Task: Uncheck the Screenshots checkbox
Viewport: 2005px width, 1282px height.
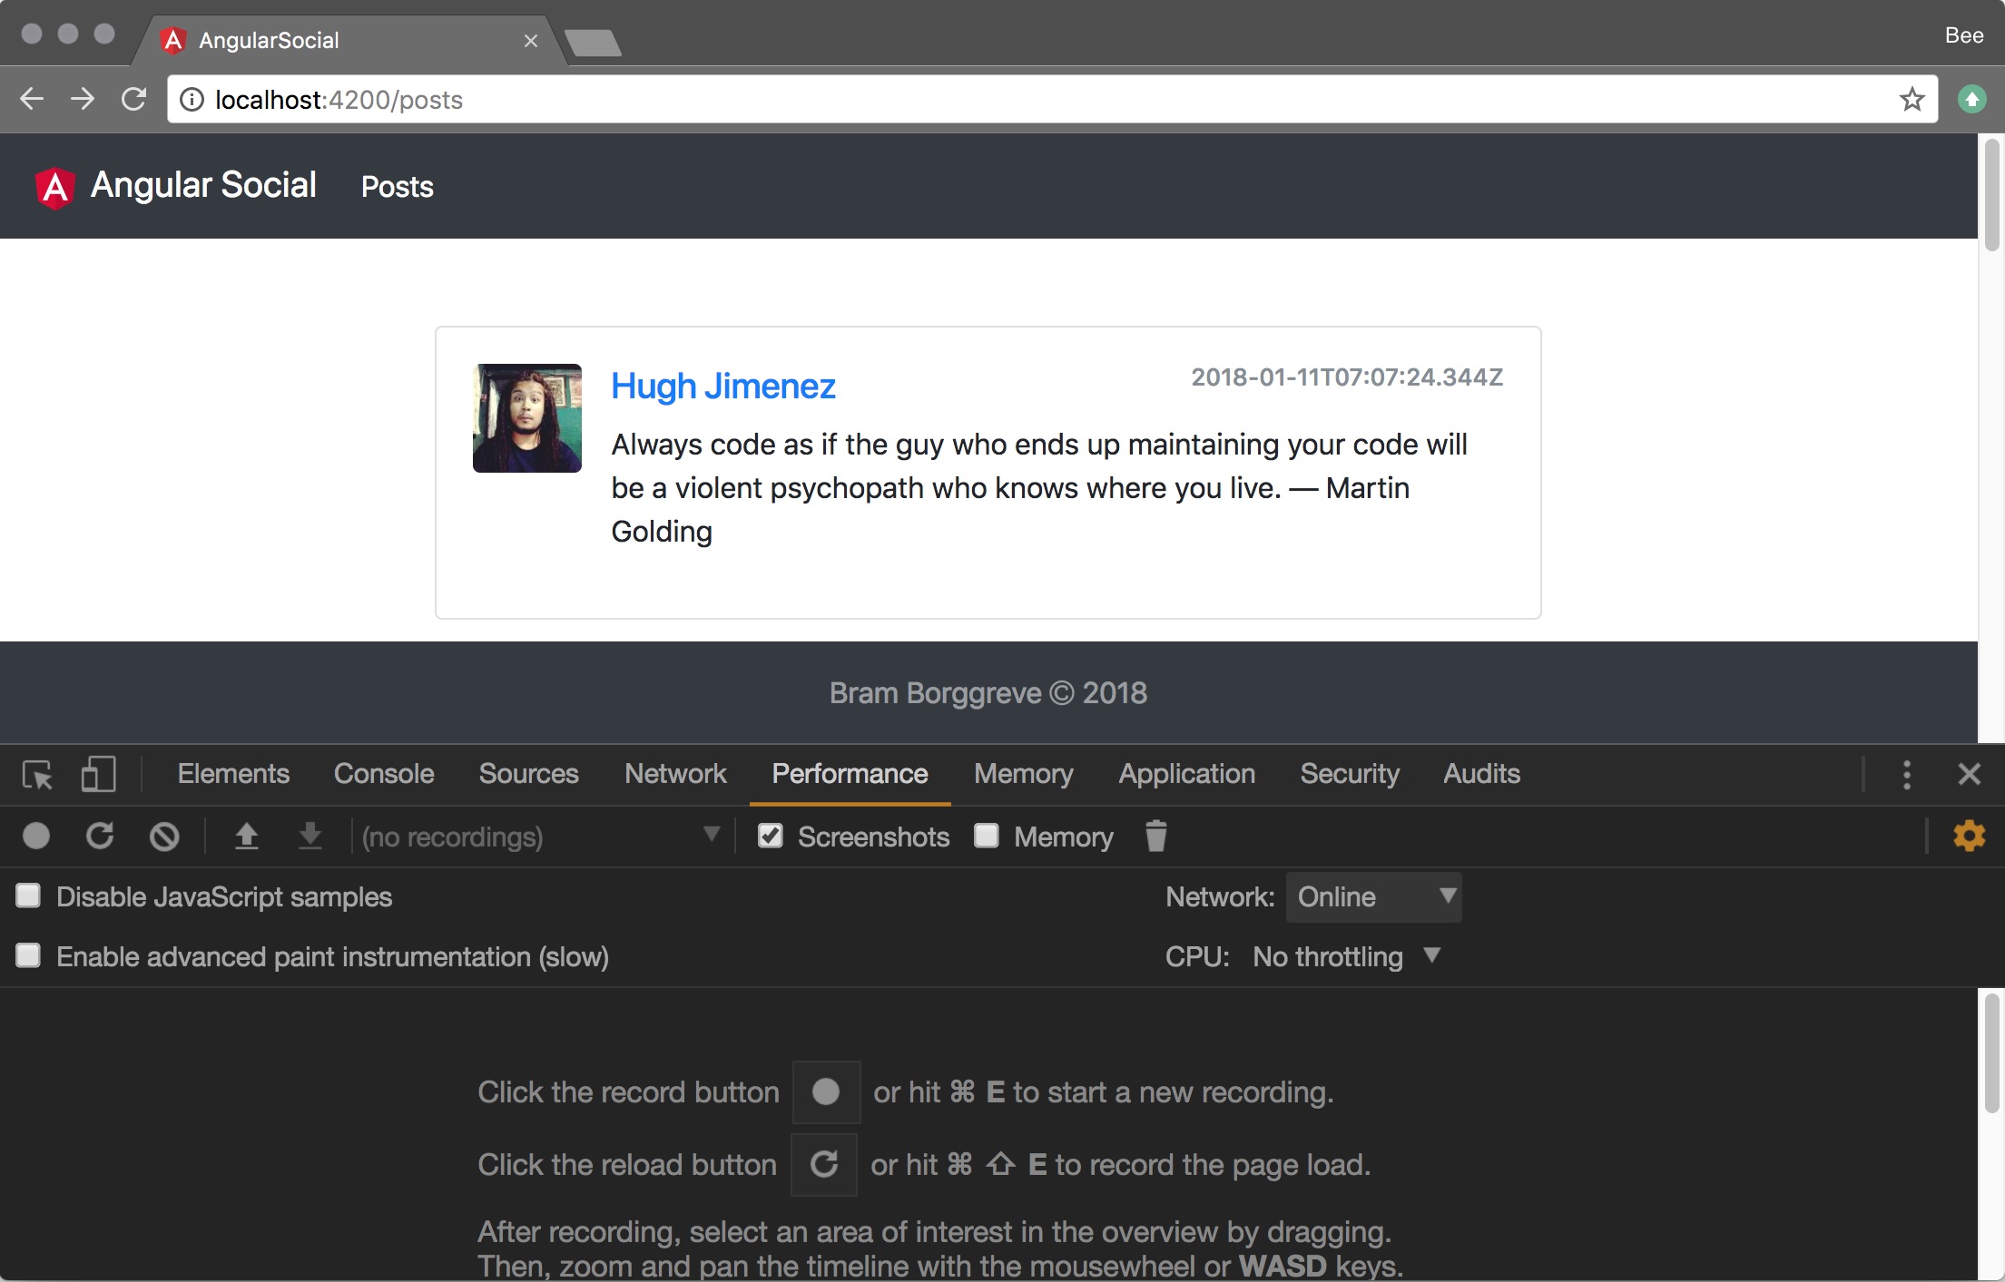Action: point(771,836)
